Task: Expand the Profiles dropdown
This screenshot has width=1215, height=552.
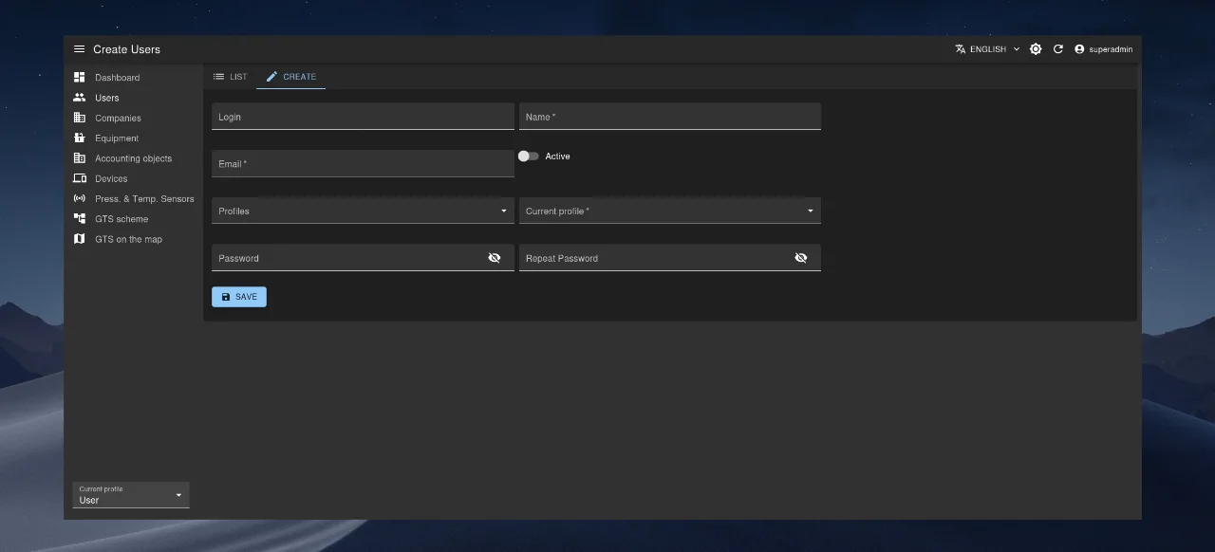Action: (x=363, y=211)
